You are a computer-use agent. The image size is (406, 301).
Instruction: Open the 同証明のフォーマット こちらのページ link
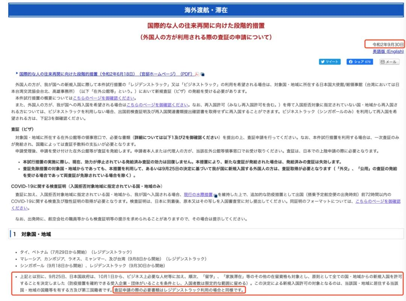(x=378, y=201)
